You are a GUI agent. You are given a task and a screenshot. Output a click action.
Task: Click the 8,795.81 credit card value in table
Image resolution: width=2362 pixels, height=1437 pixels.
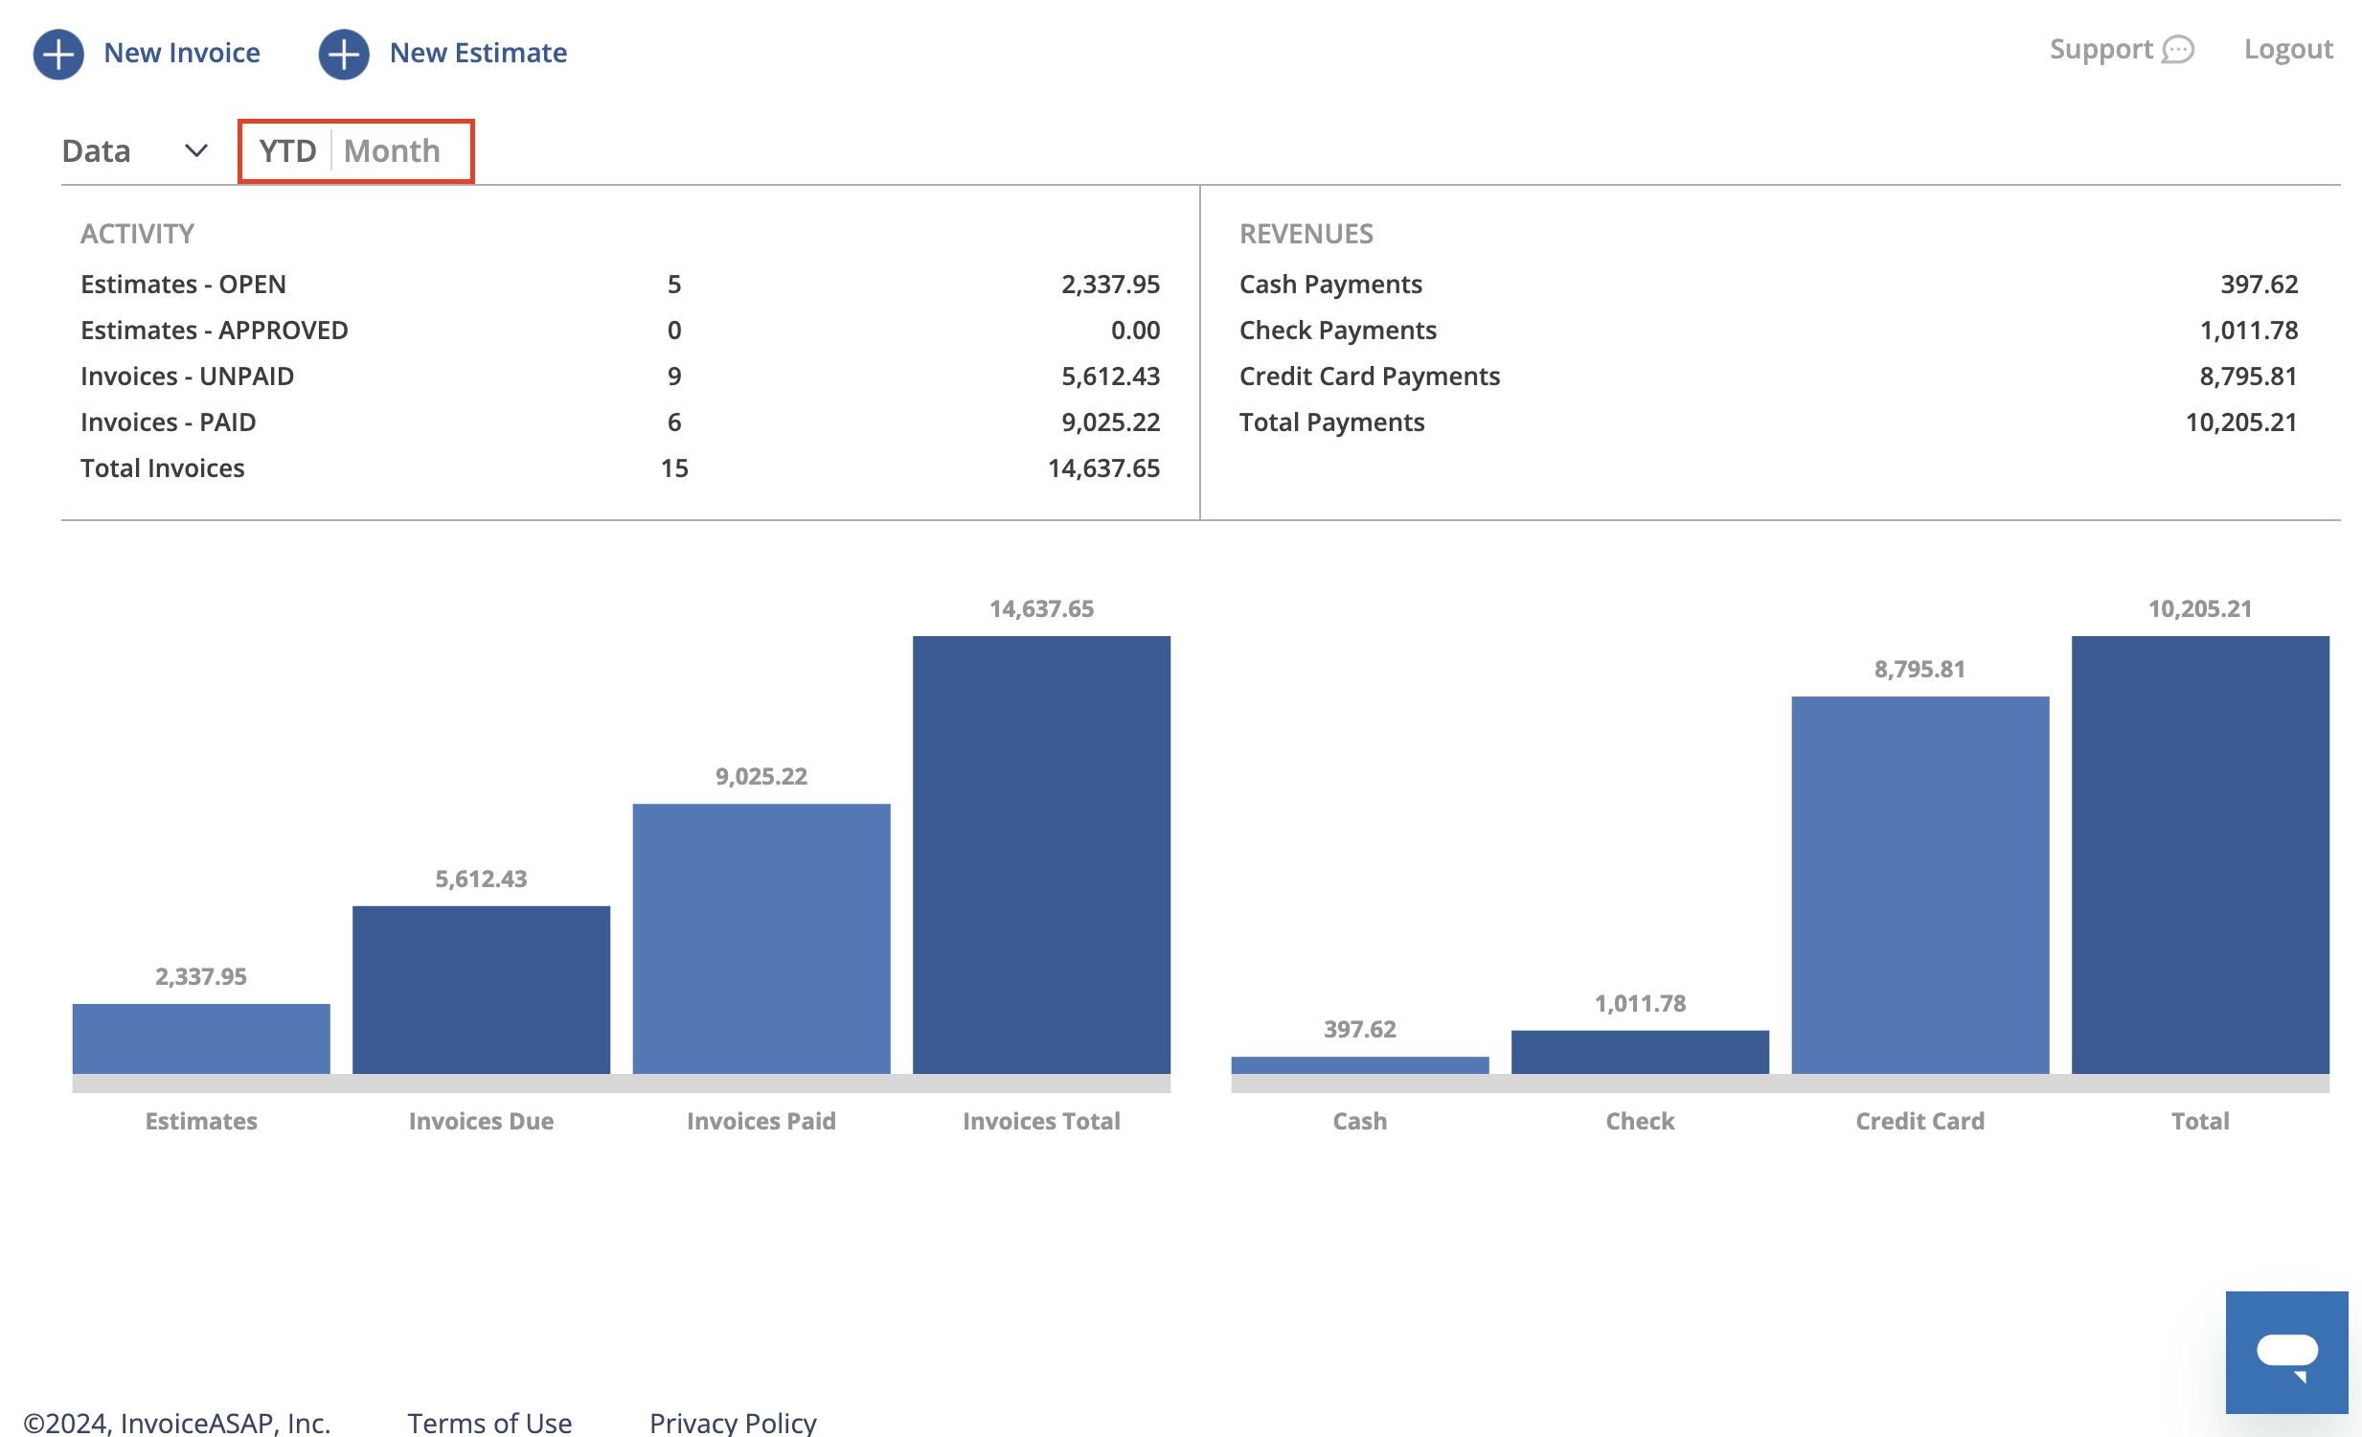pyautogui.click(x=2248, y=376)
